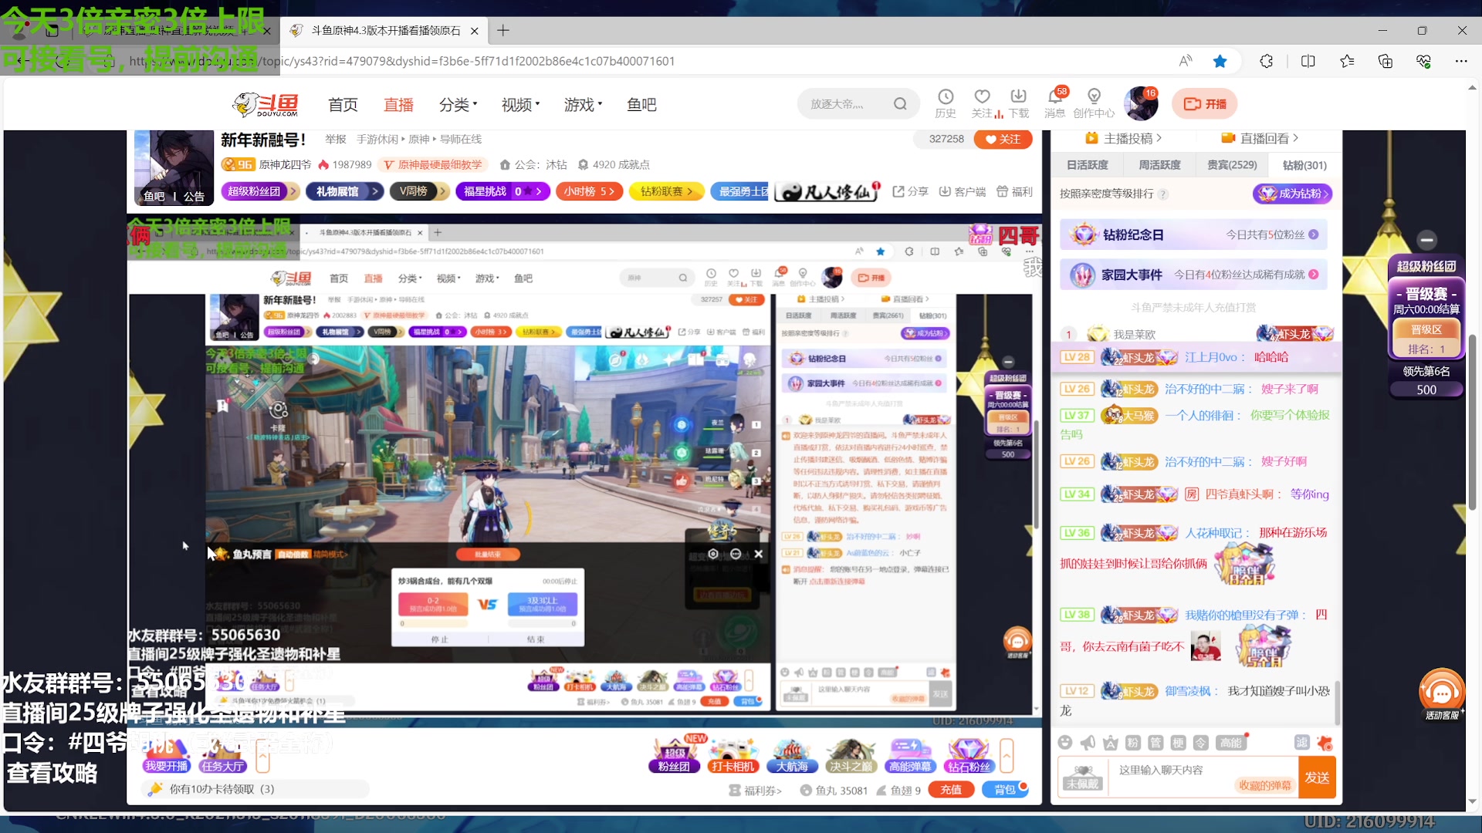Screen dimensions: 1482x833
Task: Click the search magnifier icon
Action: [900, 104]
